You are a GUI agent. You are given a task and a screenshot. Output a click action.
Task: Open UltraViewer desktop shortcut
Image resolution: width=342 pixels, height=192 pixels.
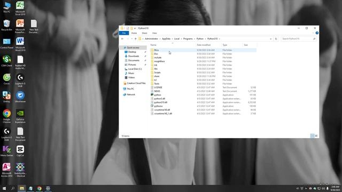coord(20,97)
